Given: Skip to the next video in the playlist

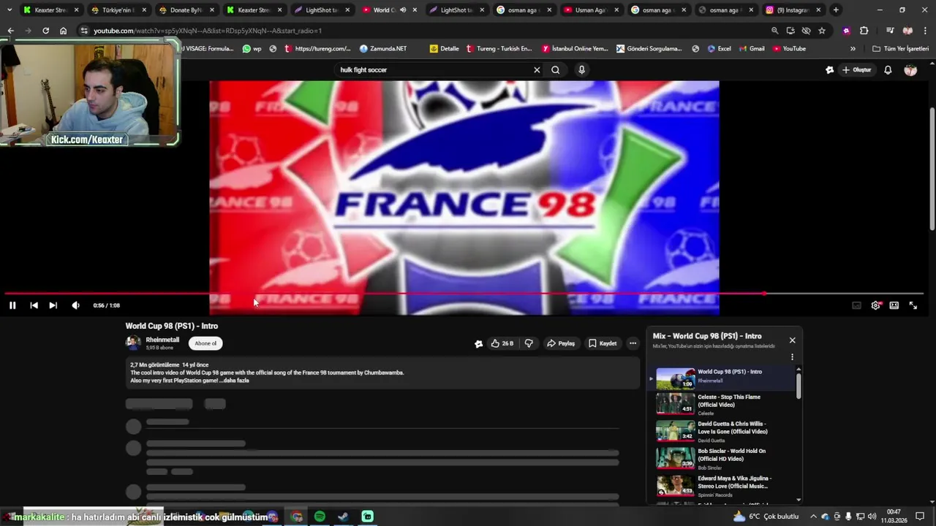Looking at the screenshot, I should tap(53, 305).
